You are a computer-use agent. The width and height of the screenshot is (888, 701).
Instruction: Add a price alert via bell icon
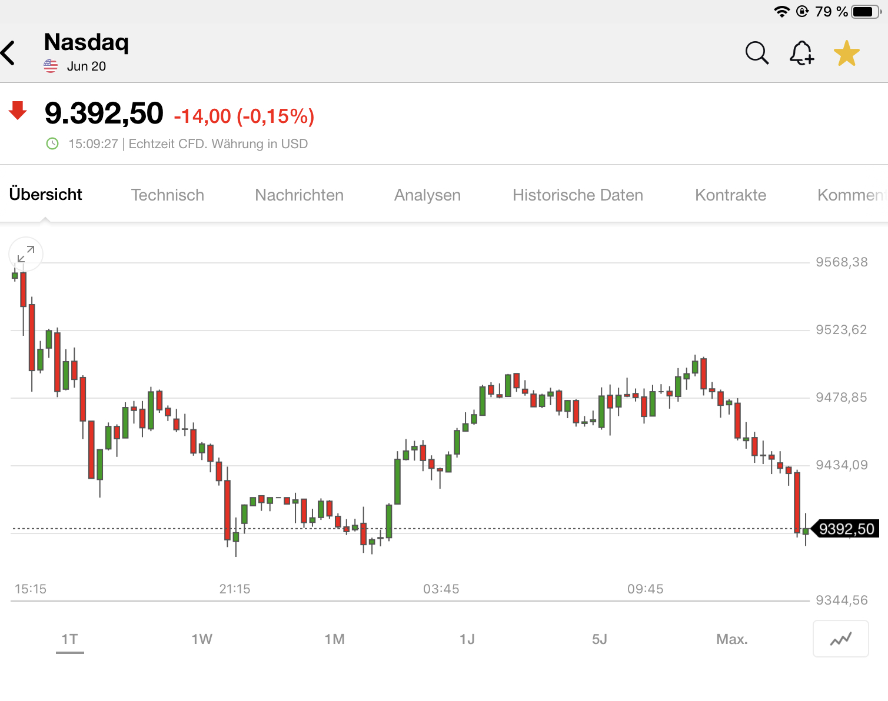point(801,53)
